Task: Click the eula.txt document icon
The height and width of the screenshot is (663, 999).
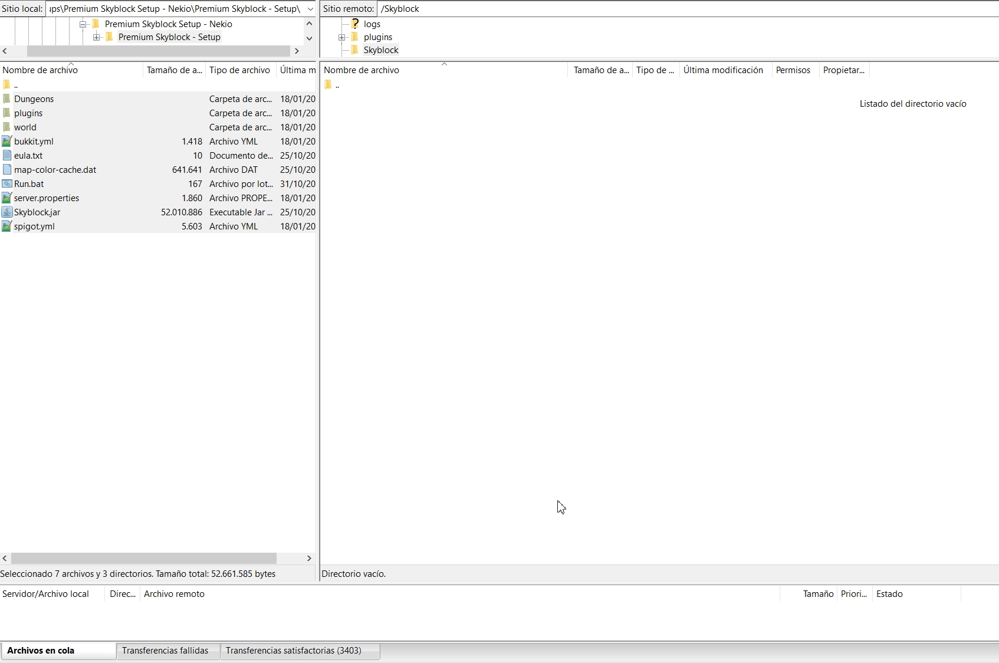Action: pyautogui.click(x=7, y=156)
